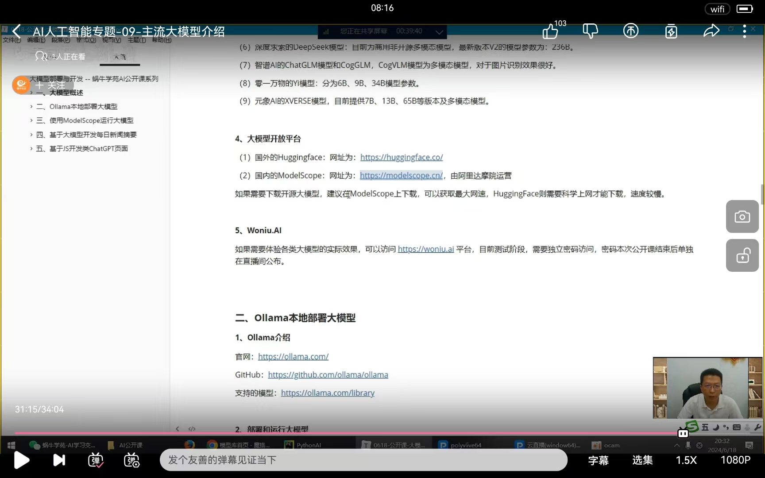
Task: Grab the progress bar TV-shaped thumb
Action: tap(683, 433)
